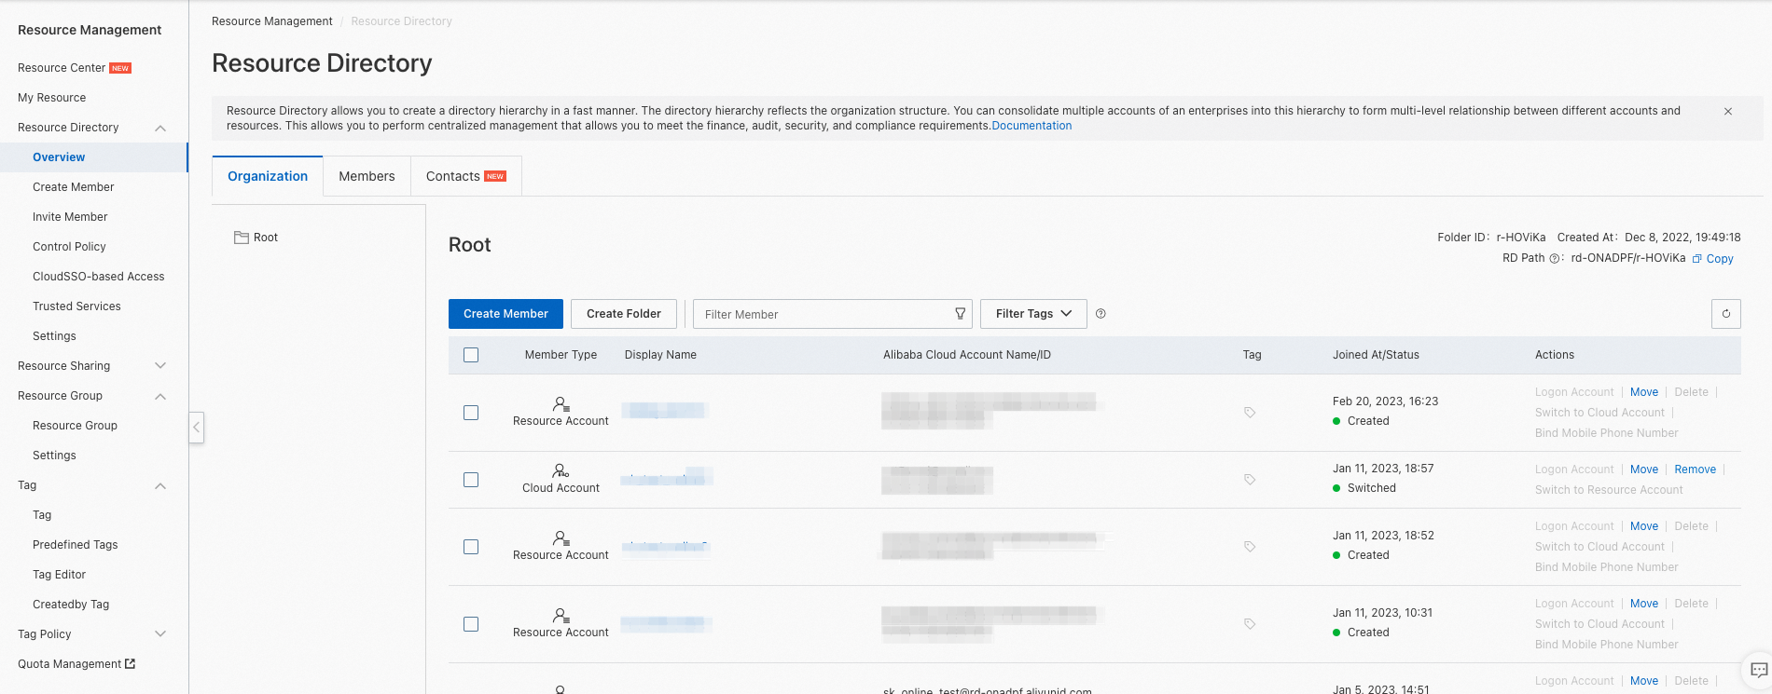Click the Create Folder button
1772x694 pixels.
tap(624, 314)
